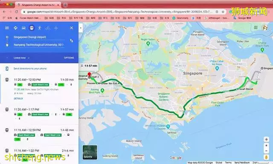Select the driving travel mode icon
The width and height of the screenshot is (273, 164).
tap(23, 28)
